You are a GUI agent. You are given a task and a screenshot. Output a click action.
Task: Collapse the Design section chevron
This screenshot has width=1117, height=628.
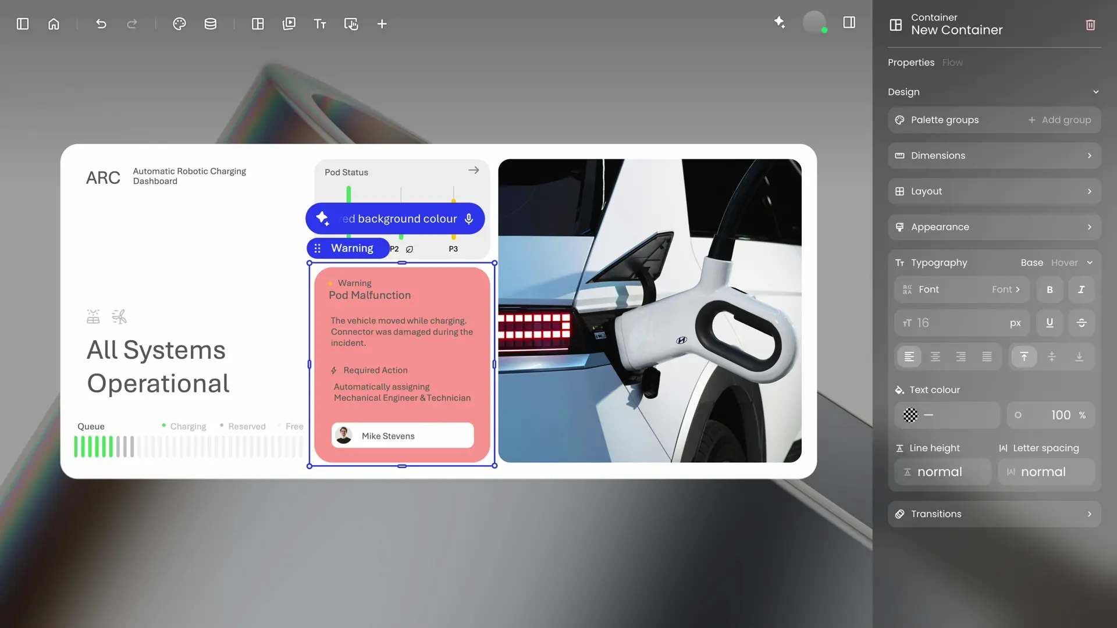click(1096, 92)
